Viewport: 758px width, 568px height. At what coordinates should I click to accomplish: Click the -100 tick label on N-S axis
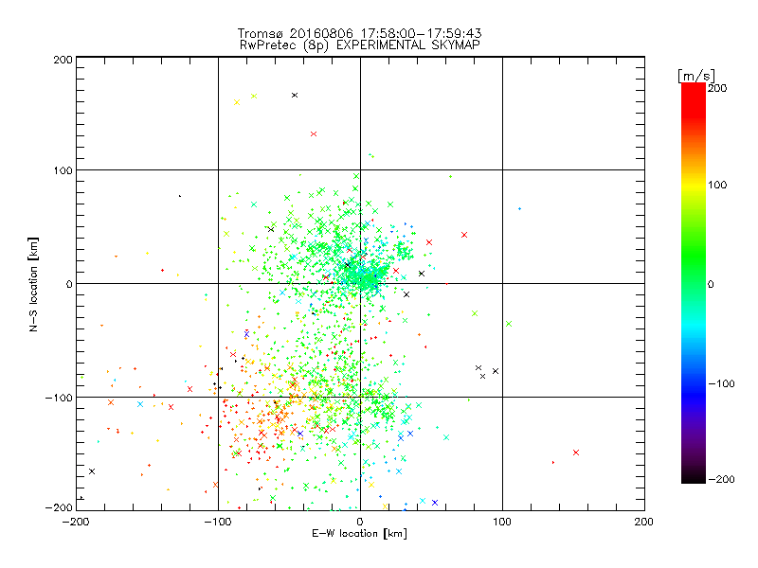pyautogui.click(x=59, y=398)
